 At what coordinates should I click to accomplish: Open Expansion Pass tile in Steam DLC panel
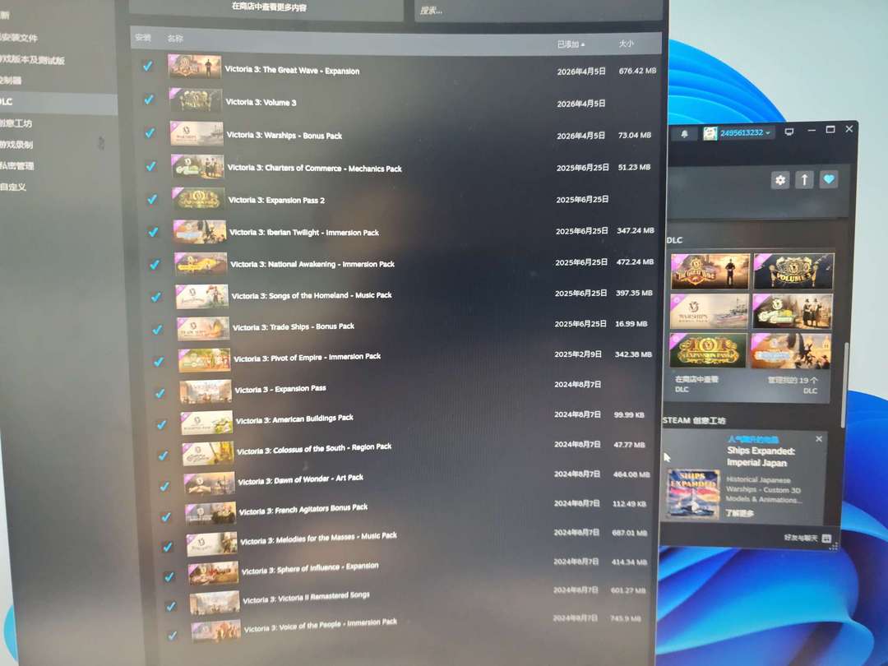[x=707, y=350]
